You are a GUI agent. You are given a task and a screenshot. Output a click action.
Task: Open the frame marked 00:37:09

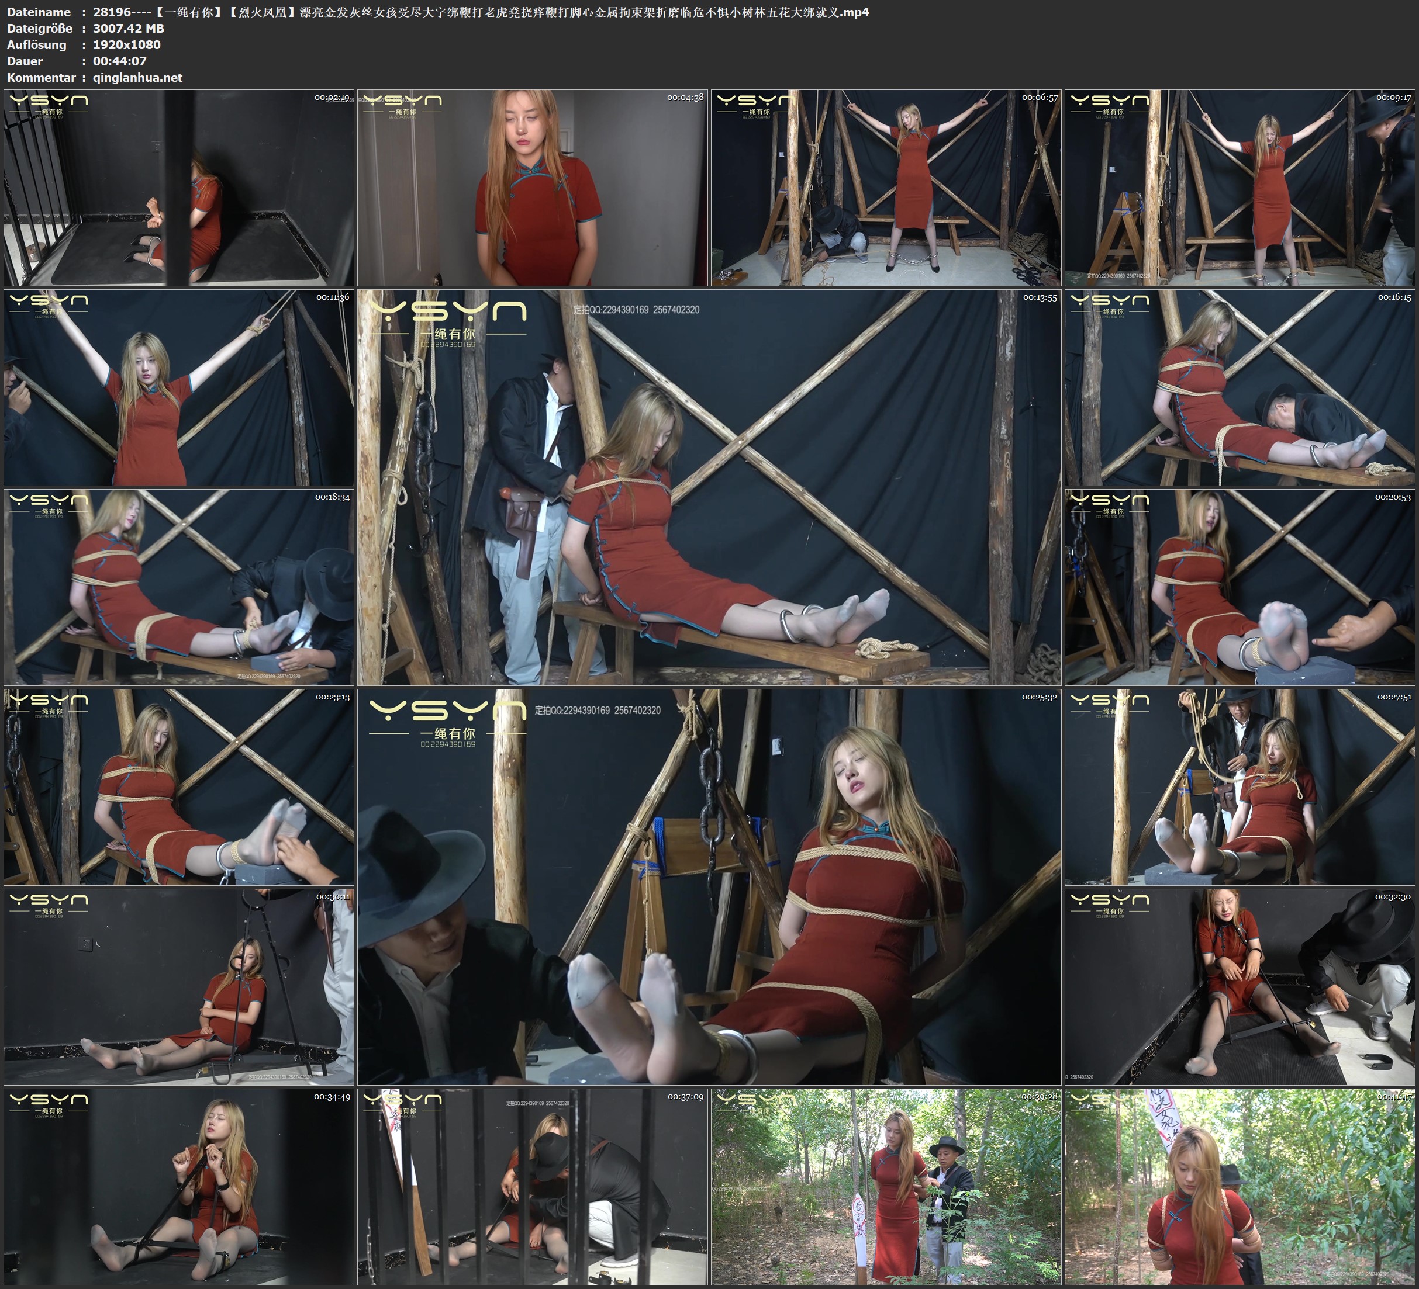pos(532,1186)
